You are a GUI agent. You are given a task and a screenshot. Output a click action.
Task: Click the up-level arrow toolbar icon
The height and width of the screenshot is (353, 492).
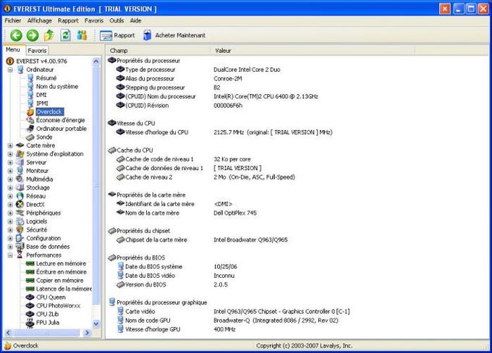(48, 35)
